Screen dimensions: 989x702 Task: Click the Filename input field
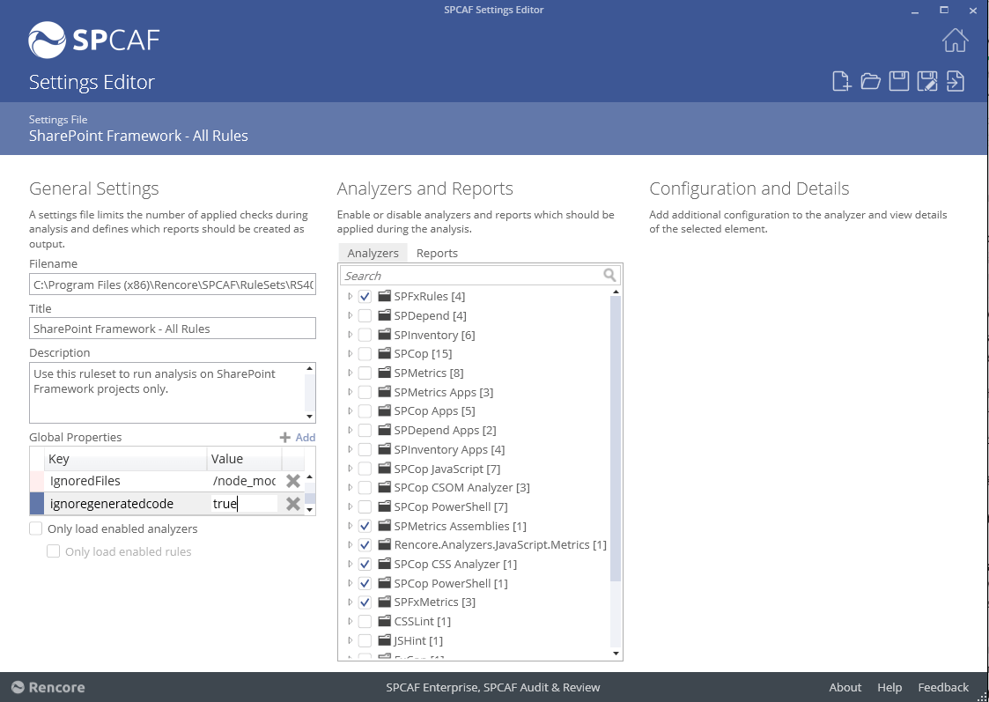pyautogui.click(x=173, y=284)
